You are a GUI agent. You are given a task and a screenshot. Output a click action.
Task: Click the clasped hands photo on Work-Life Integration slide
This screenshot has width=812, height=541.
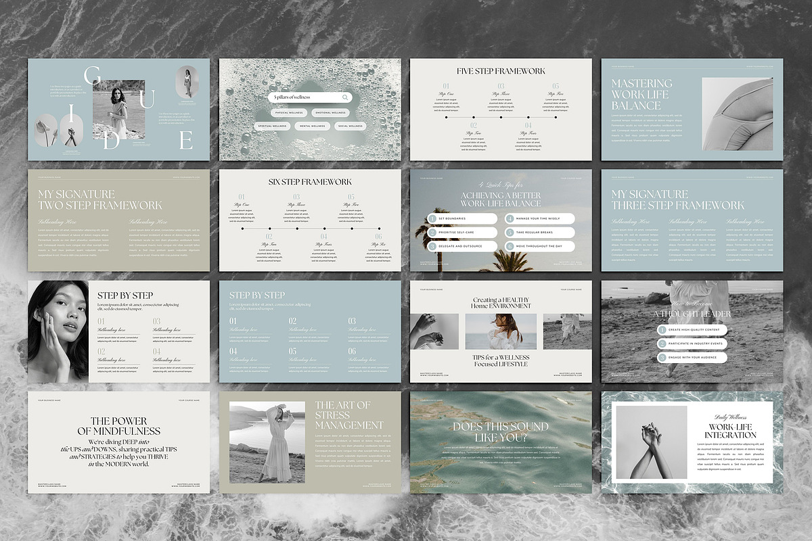[x=652, y=443]
